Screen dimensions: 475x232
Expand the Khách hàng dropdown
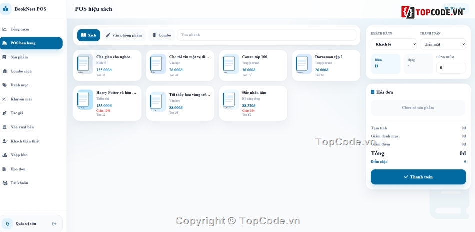tap(394, 44)
